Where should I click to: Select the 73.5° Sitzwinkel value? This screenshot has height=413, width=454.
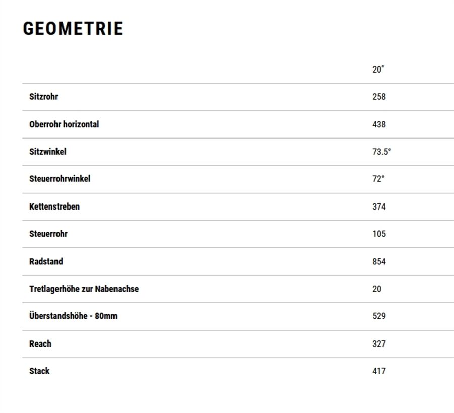[x=381, y=152]
